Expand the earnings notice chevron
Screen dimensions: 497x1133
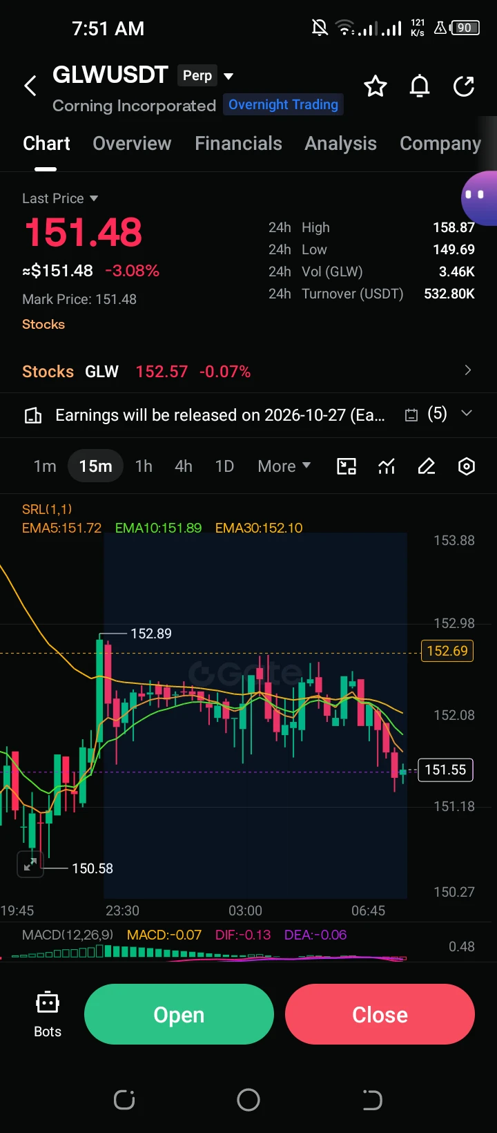[x=467, y=413]
